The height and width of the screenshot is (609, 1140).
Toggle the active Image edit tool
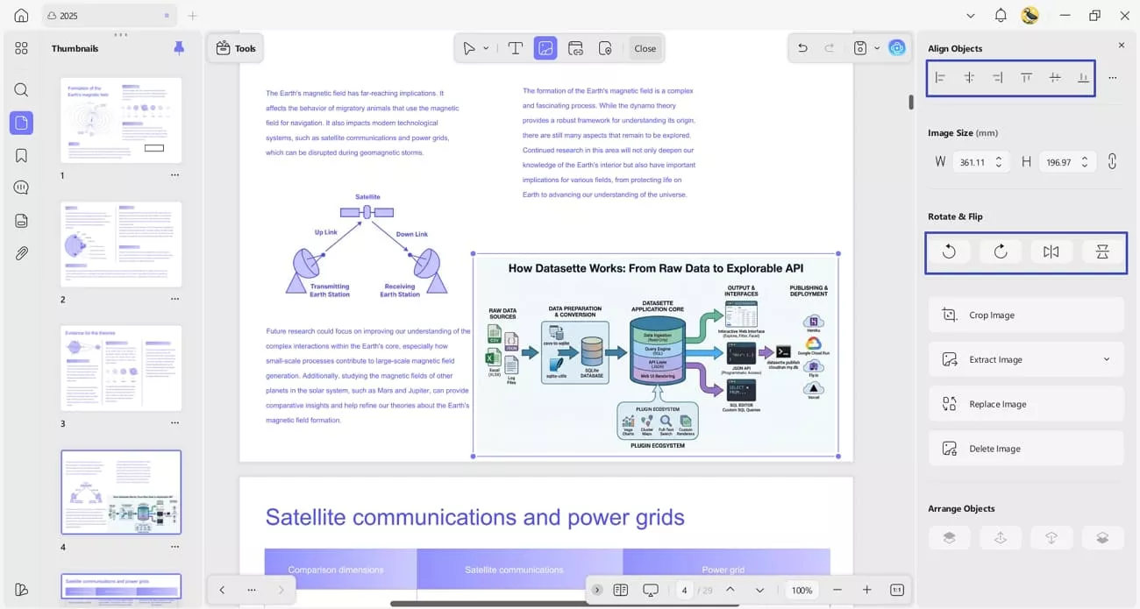(x=545, y=48)
